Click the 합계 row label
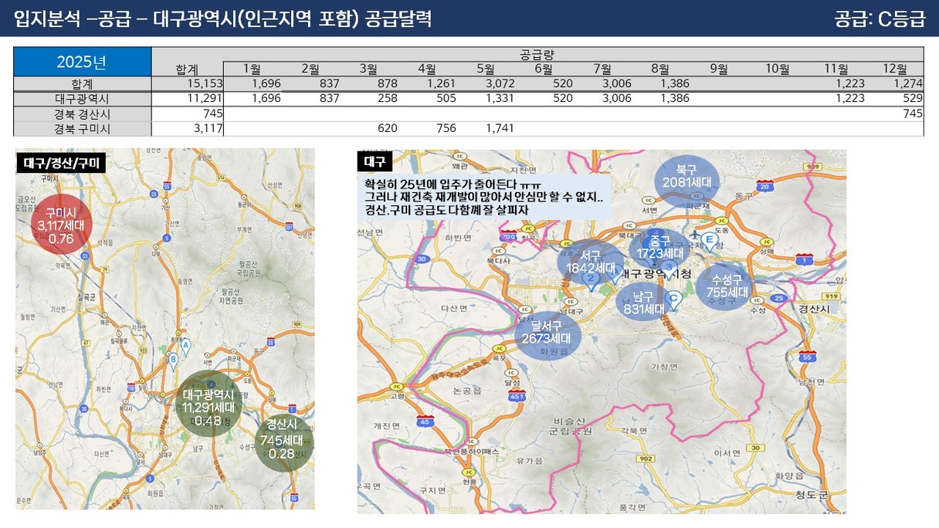The width and height of the screenshot is (939, 528). click(x=82, y=83)
